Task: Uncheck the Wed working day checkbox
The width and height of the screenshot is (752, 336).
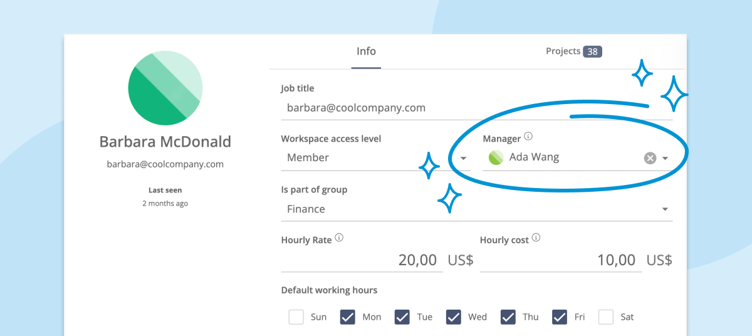Action: [454, 317]
